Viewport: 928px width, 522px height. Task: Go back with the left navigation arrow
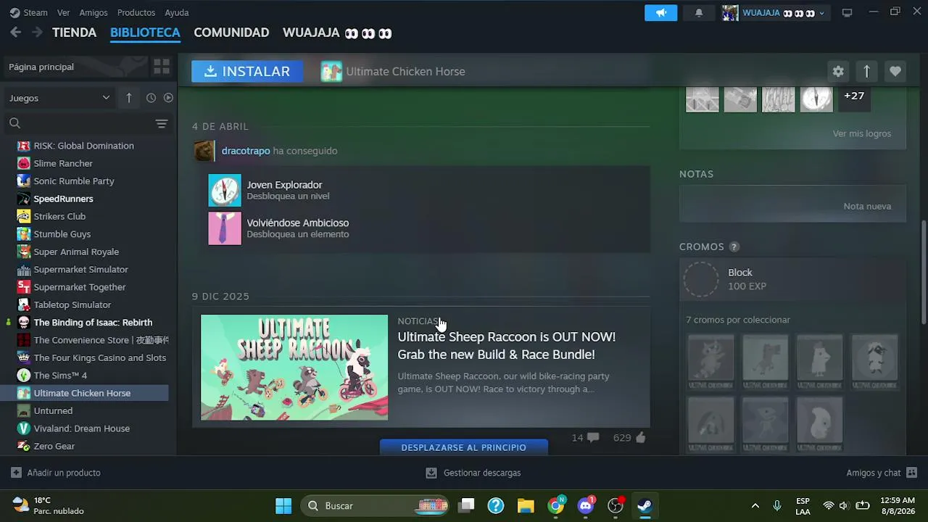tap(16, 33)
